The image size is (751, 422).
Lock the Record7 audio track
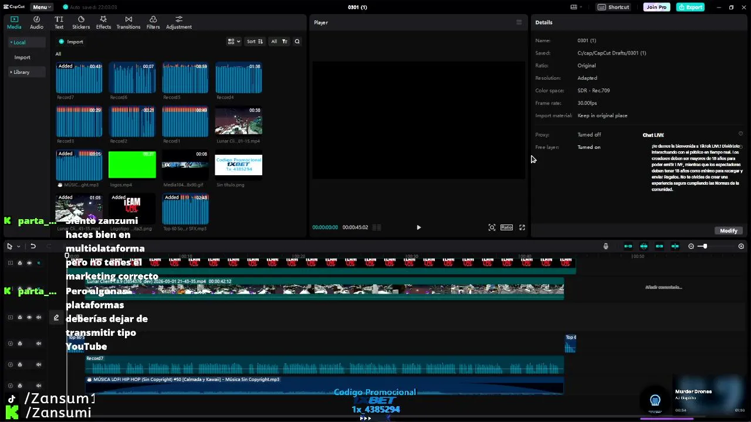pos(19,365)
